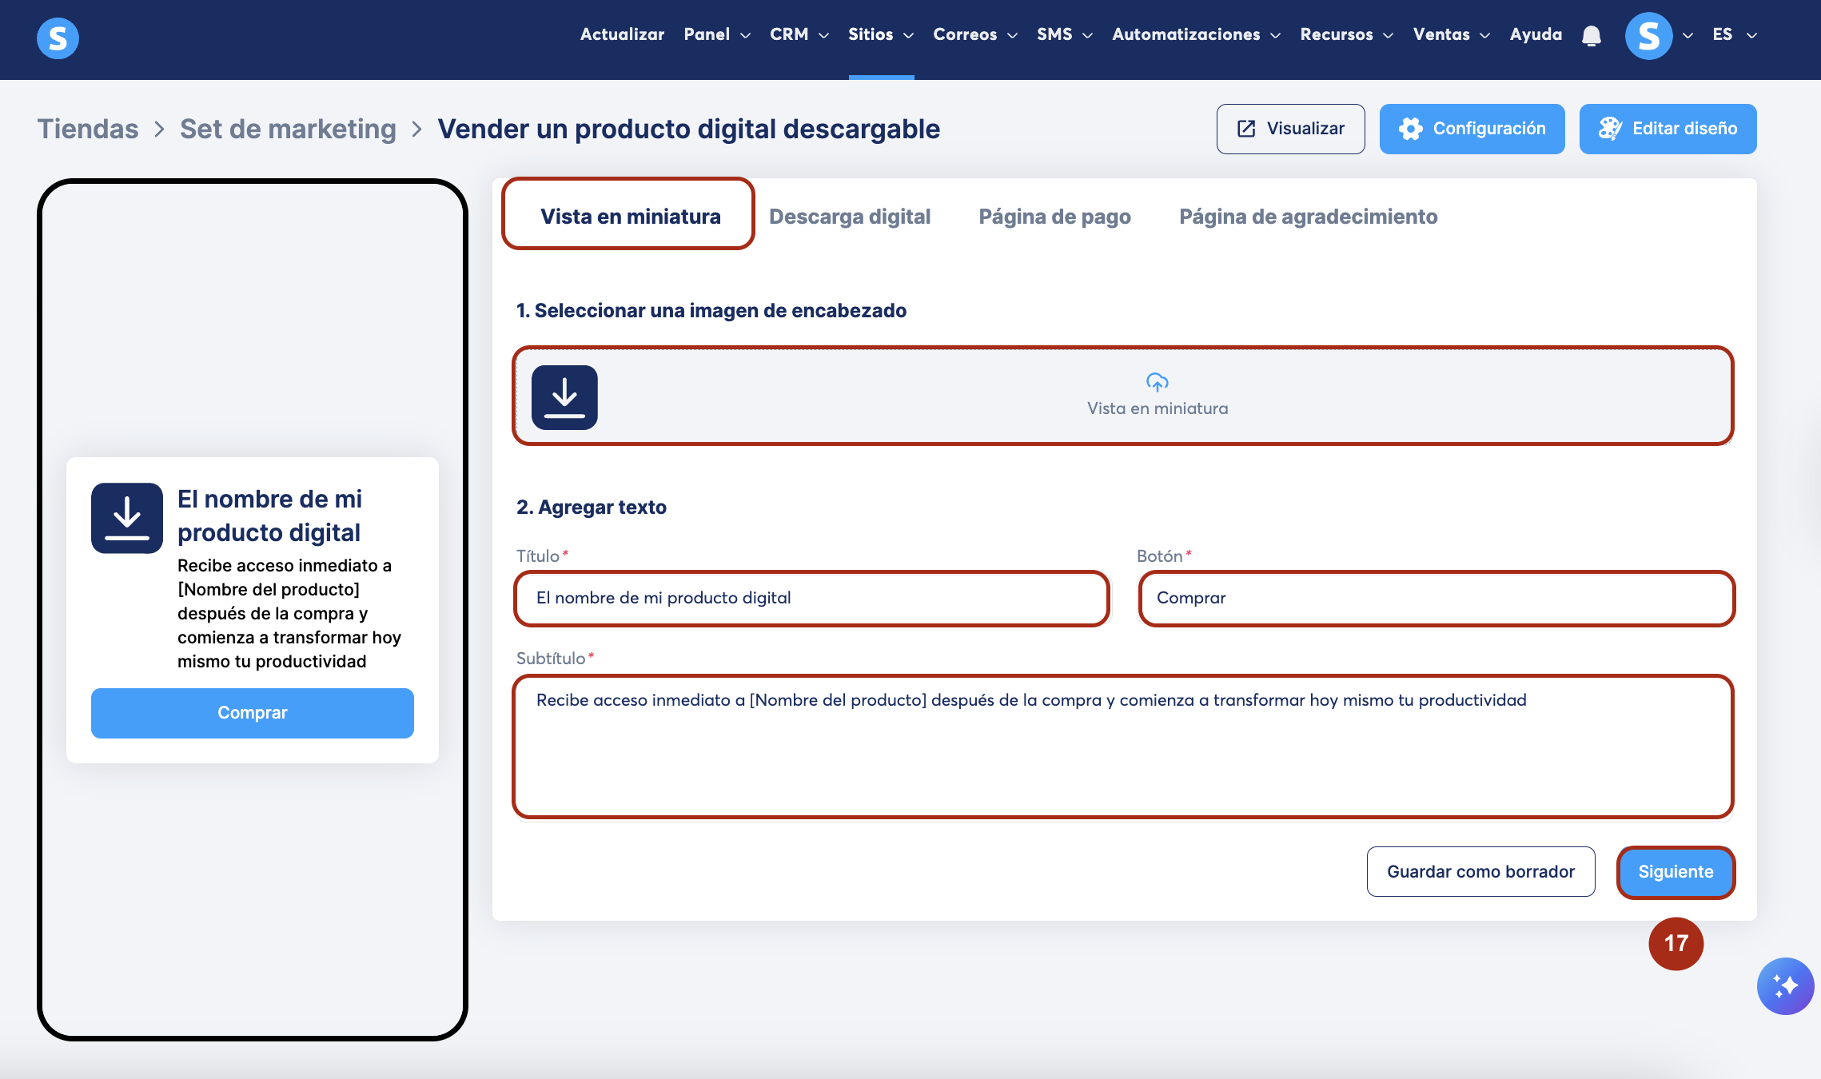Click the cloud upload icon
This screenshot has height=1079, width=1821.
pyautogui.click(x=1157, y=382)
